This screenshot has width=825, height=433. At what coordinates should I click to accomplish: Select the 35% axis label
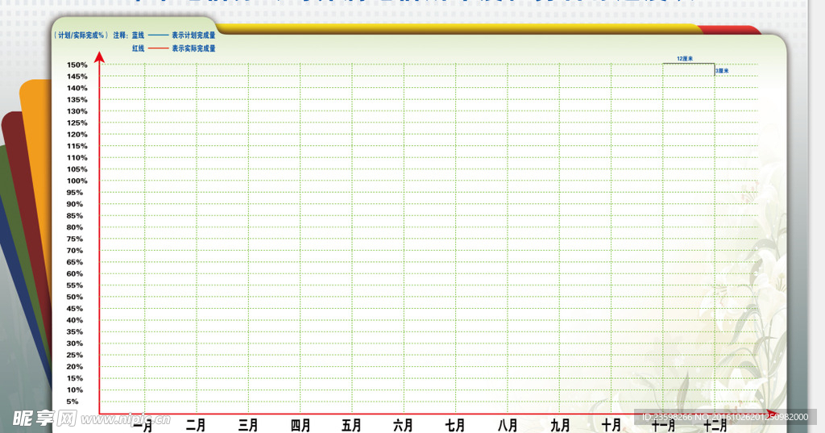[75, 331]
